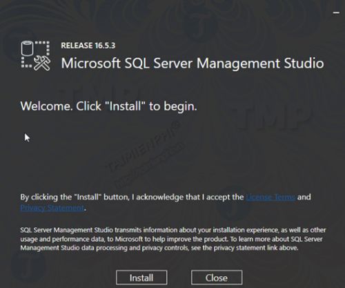Open the Privacy Statement link
Screen dimensions: 345x288
point(52,208)
